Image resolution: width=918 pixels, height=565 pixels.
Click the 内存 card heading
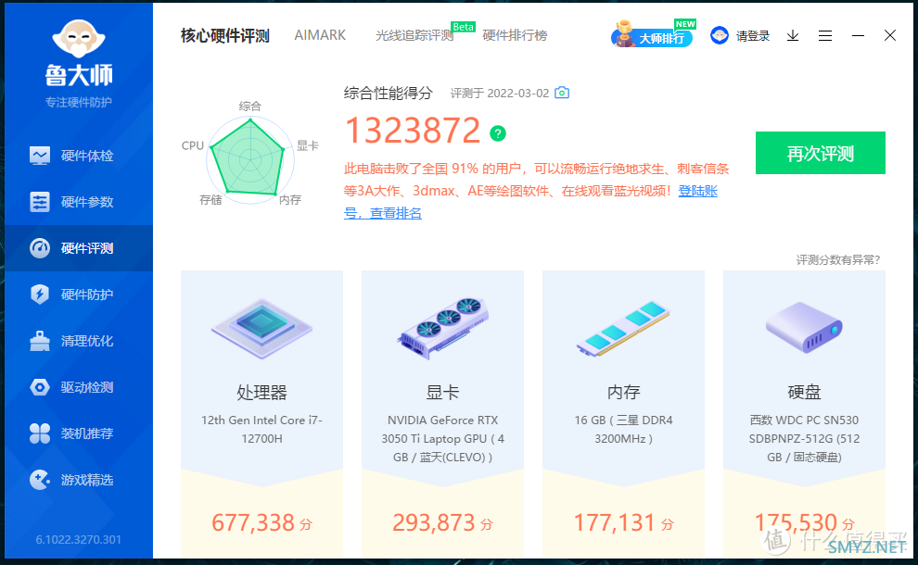click(x=623, y=392)
